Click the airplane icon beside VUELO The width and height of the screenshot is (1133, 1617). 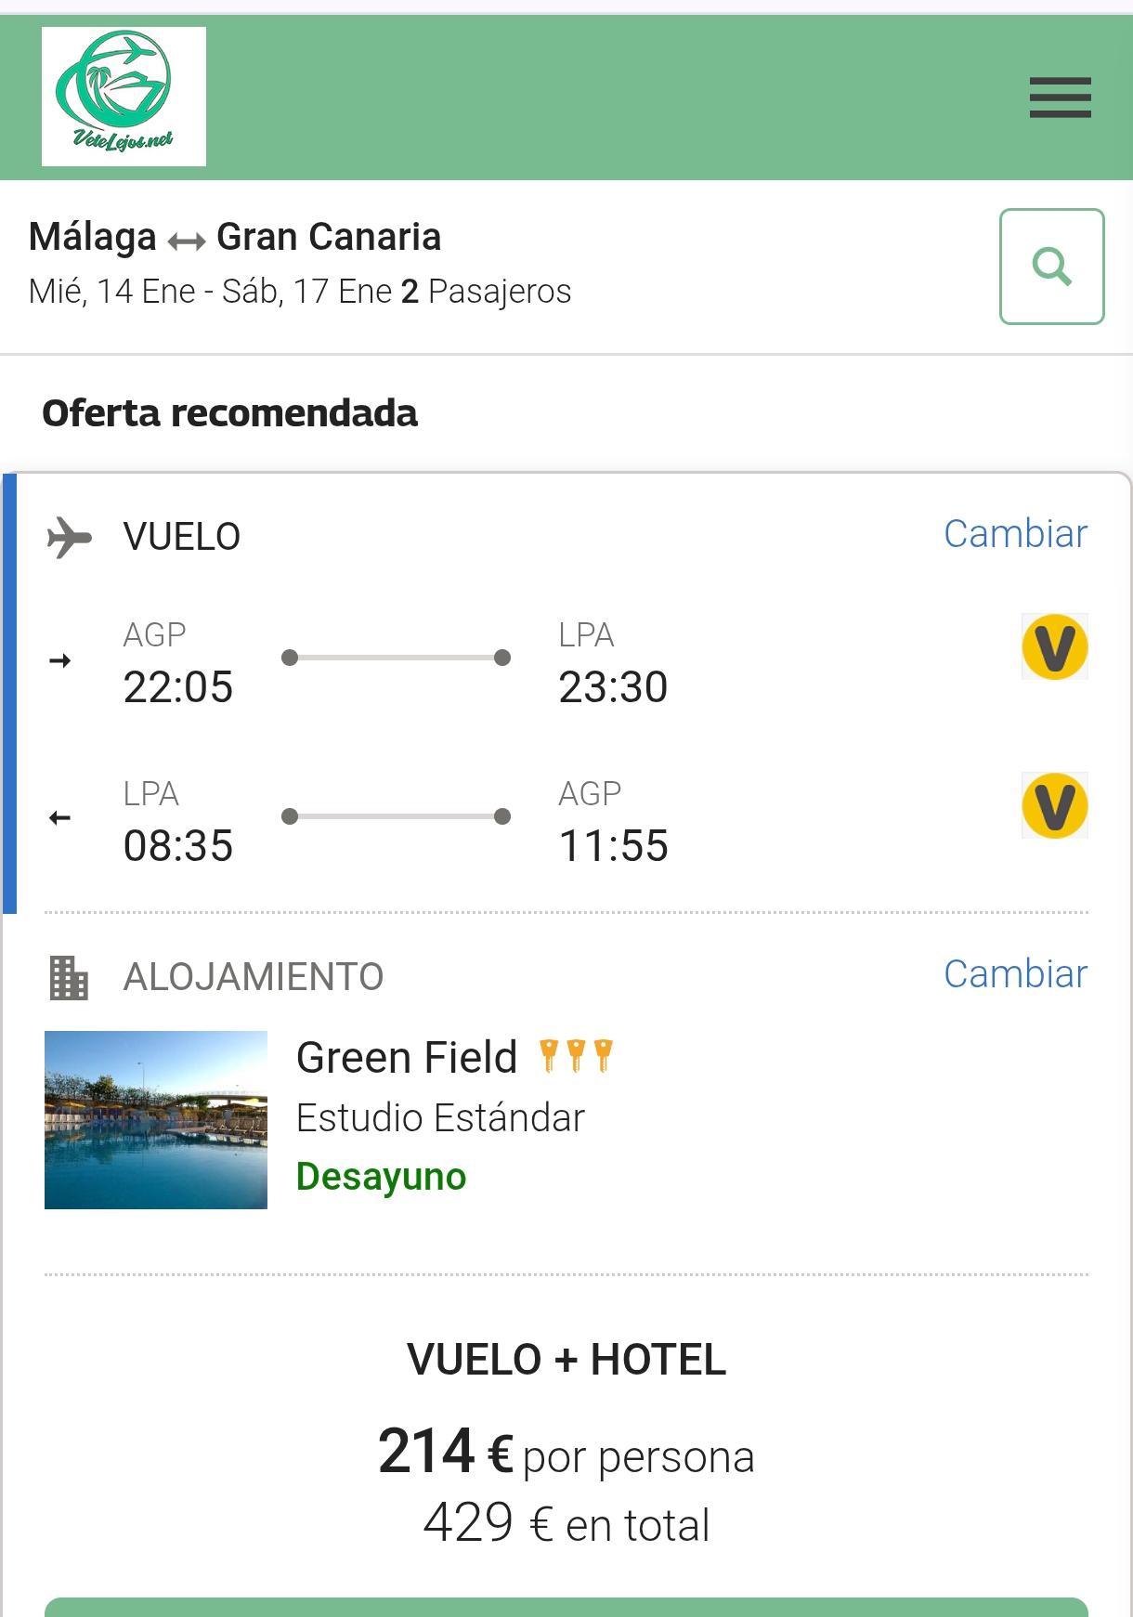click(x=70, y=538)
